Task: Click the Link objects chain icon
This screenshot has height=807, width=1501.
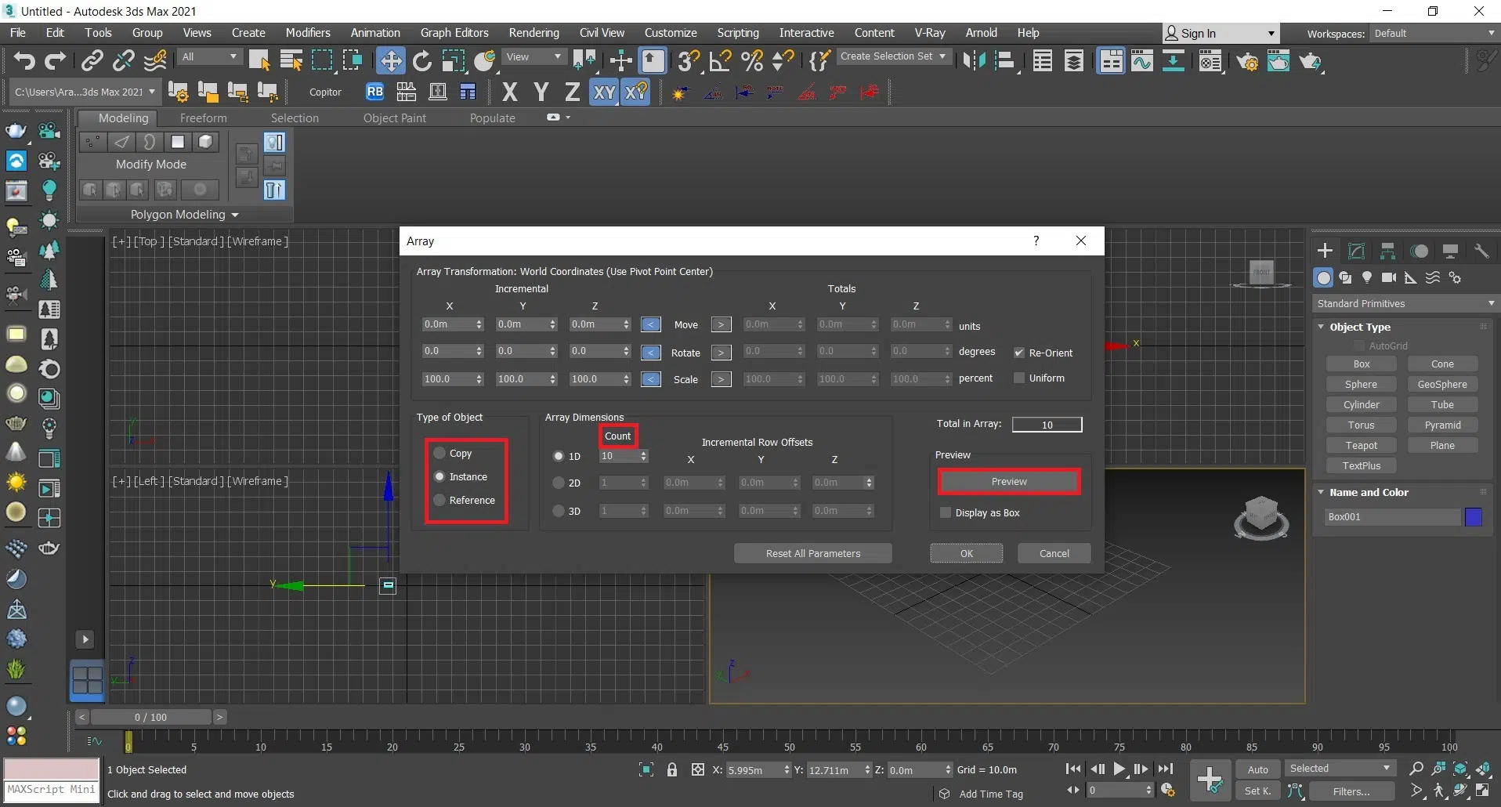Action: tap(92, 61)
